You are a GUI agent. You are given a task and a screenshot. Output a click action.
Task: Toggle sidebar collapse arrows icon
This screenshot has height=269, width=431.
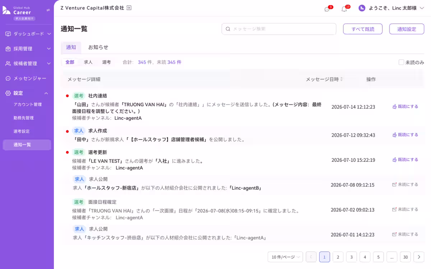pyautogui.click(x=48, y=10)
